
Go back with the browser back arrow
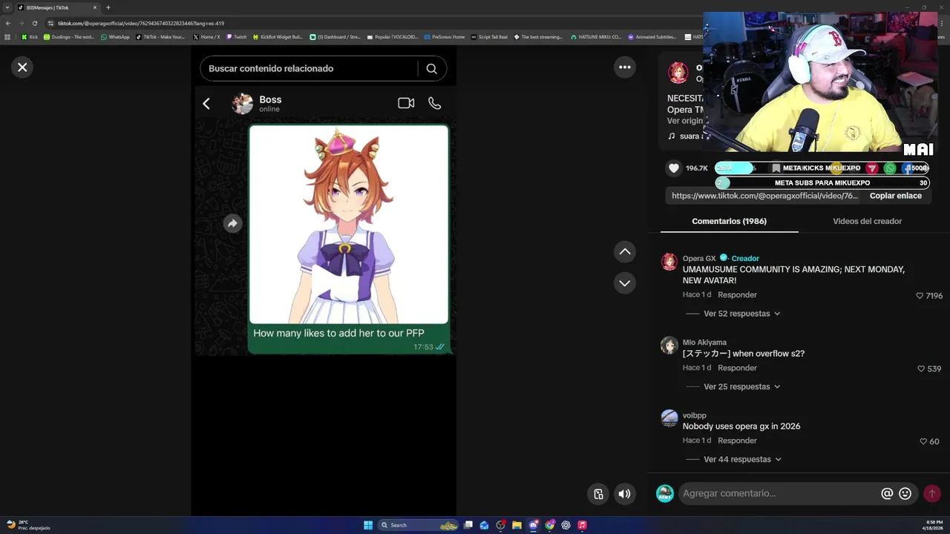coord(8,23)
